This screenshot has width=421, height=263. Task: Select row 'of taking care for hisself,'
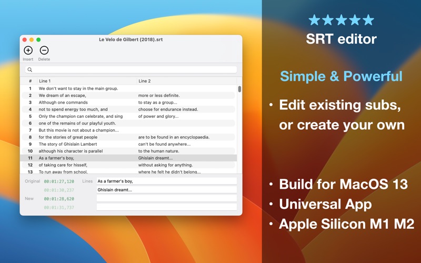point(128,165)
